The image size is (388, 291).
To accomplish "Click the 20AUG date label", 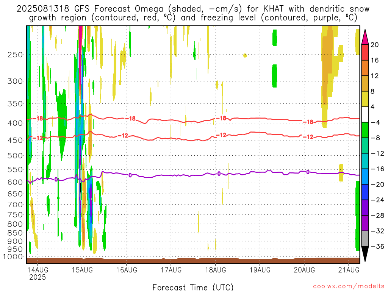I will (x=304, y=270).
